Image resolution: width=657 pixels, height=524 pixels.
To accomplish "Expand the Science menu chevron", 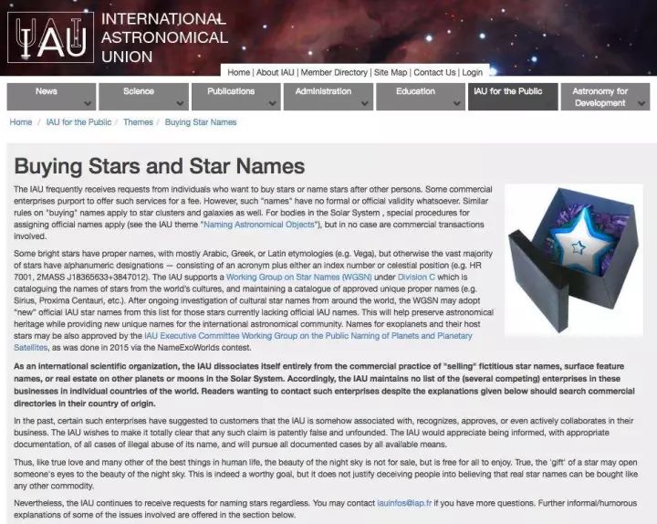I will click(180, 103).
